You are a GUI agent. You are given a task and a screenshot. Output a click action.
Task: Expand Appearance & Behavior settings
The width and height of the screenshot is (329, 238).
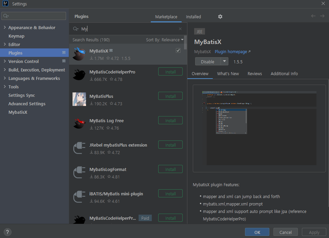tap(5, 27)
